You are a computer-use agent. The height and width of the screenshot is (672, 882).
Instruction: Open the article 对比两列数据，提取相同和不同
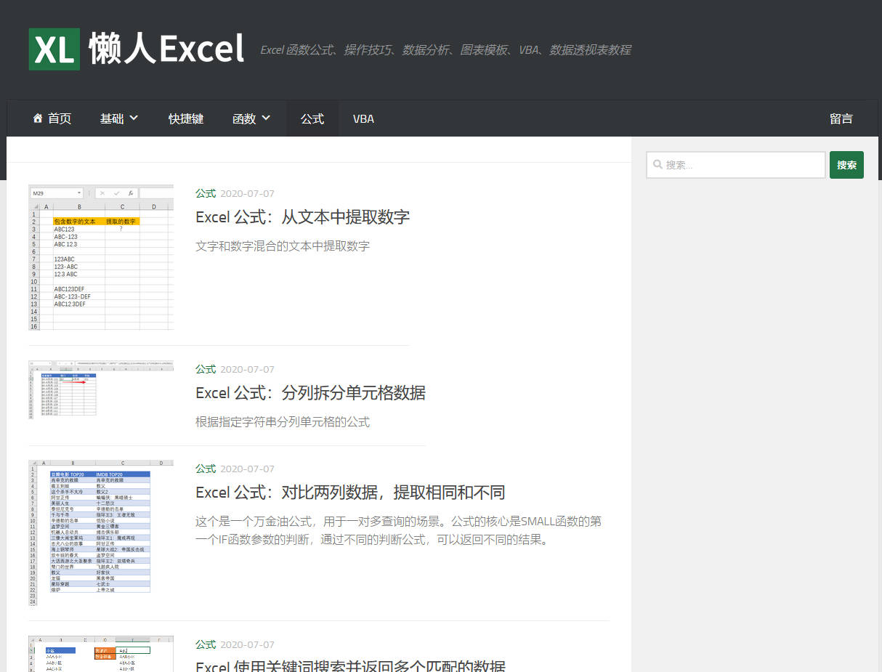(x=351, y=492)
